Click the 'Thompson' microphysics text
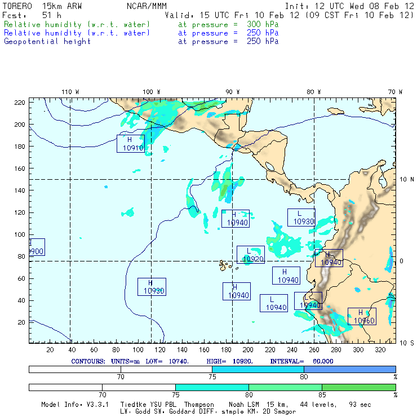The image size is (417, 417). [x=199, y=405]
